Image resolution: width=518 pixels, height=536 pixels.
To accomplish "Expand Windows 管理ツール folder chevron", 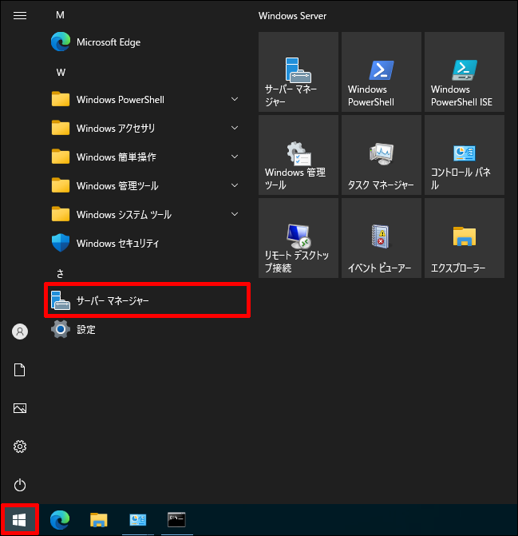I will click(235, 185).
